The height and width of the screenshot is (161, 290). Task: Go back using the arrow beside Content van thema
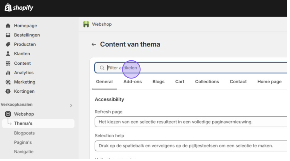tap(94, 44)
